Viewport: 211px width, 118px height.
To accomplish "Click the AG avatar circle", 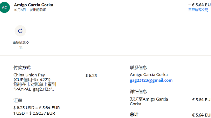I will pyautogui.click(x=4, y=8).
